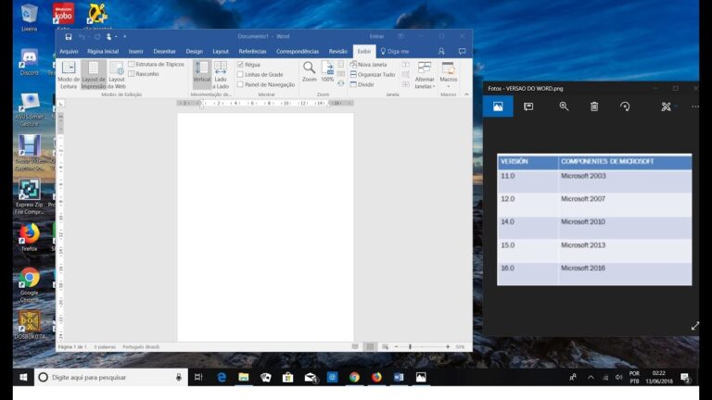Image resolution: width=712 pixels, height=400 pixels.
Task: Switch to the Design tab
Action: click(194, 51)
